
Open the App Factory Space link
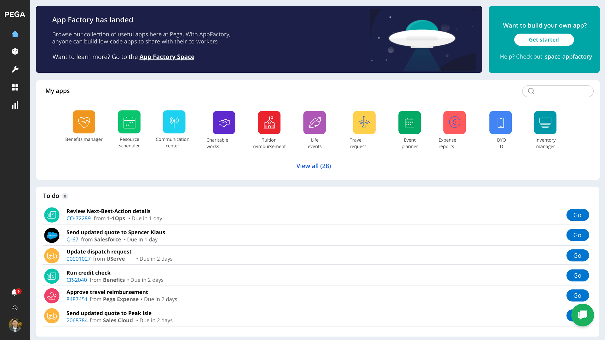167,57
